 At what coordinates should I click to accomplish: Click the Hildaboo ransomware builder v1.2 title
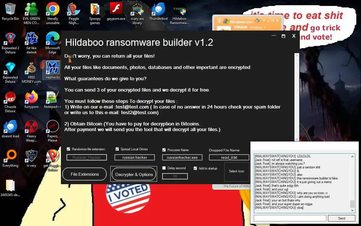139,42
